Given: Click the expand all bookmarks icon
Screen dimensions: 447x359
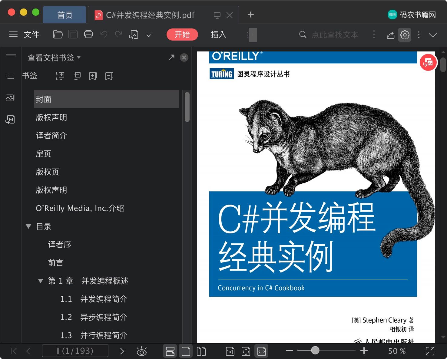Looking at the screenshot, I should tap(60, 76).
